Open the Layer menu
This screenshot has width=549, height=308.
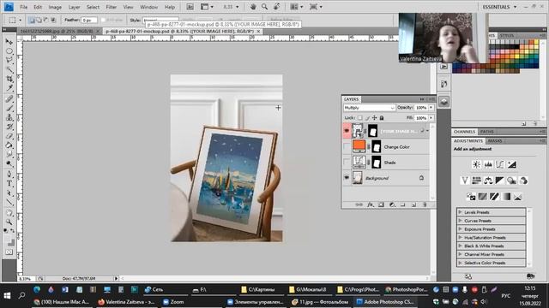click(x=74, y=7)
